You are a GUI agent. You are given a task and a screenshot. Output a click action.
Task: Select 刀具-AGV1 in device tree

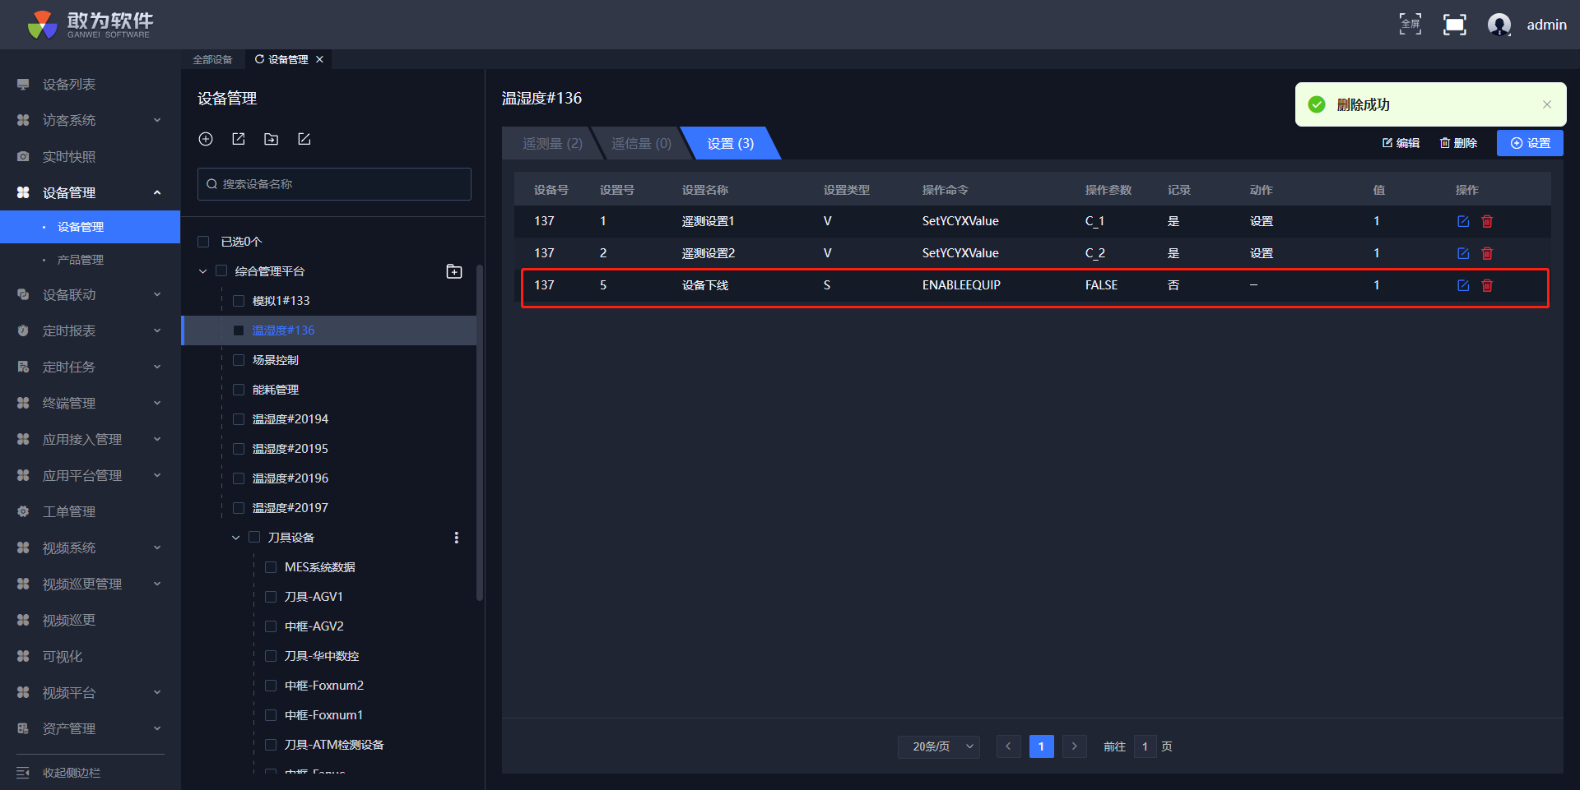pos(314,597)
